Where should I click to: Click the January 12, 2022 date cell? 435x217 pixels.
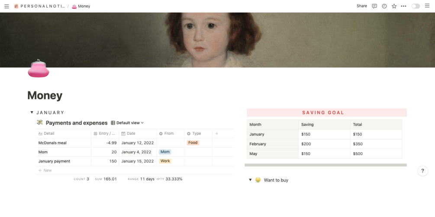[x=138, y=143]
